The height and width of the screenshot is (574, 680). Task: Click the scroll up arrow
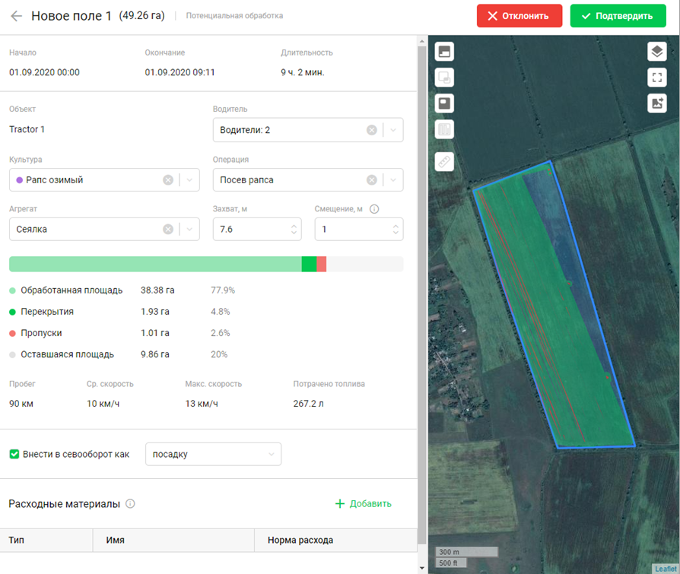[x=422, y=41]
